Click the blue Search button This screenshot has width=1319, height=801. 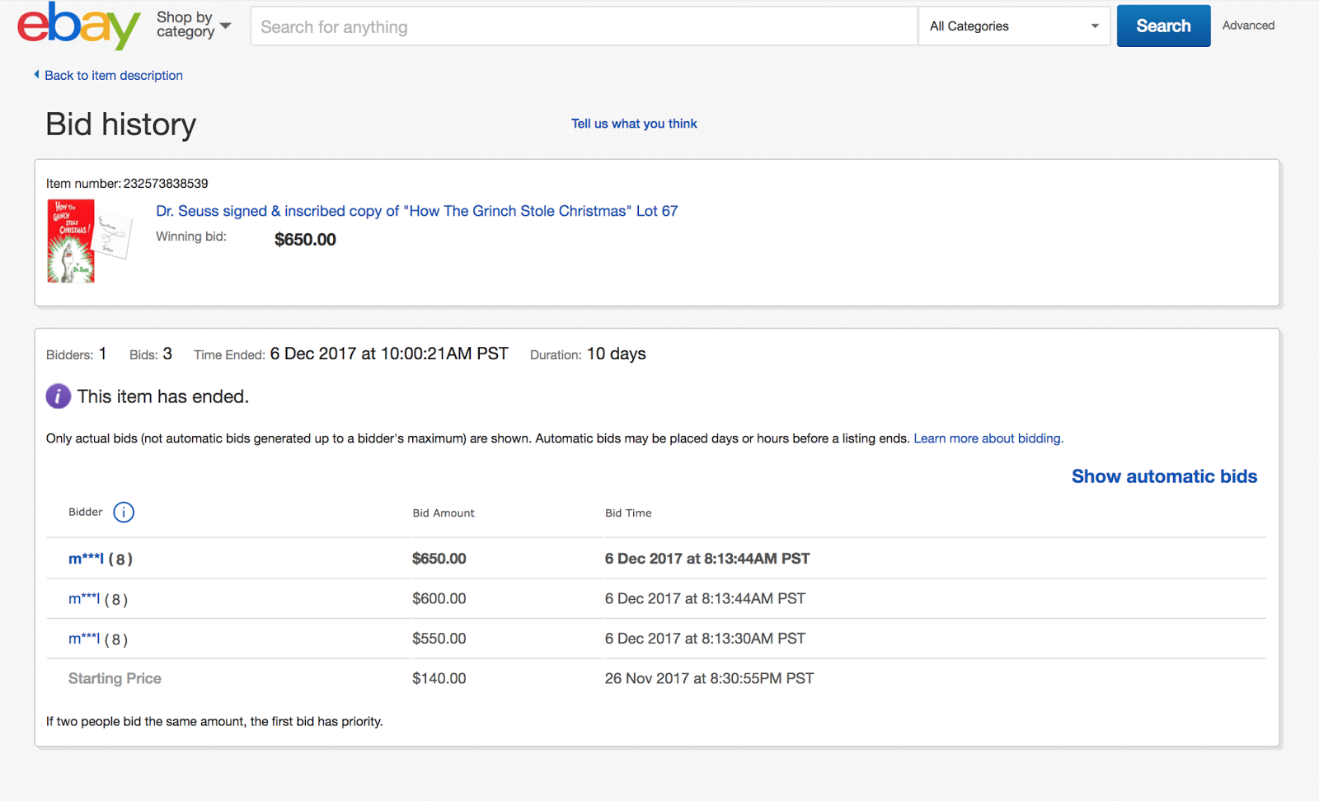point(1163,26)
